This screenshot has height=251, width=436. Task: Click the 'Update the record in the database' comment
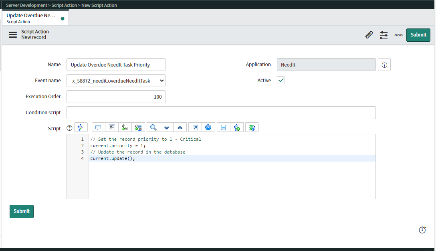[138, 152]
